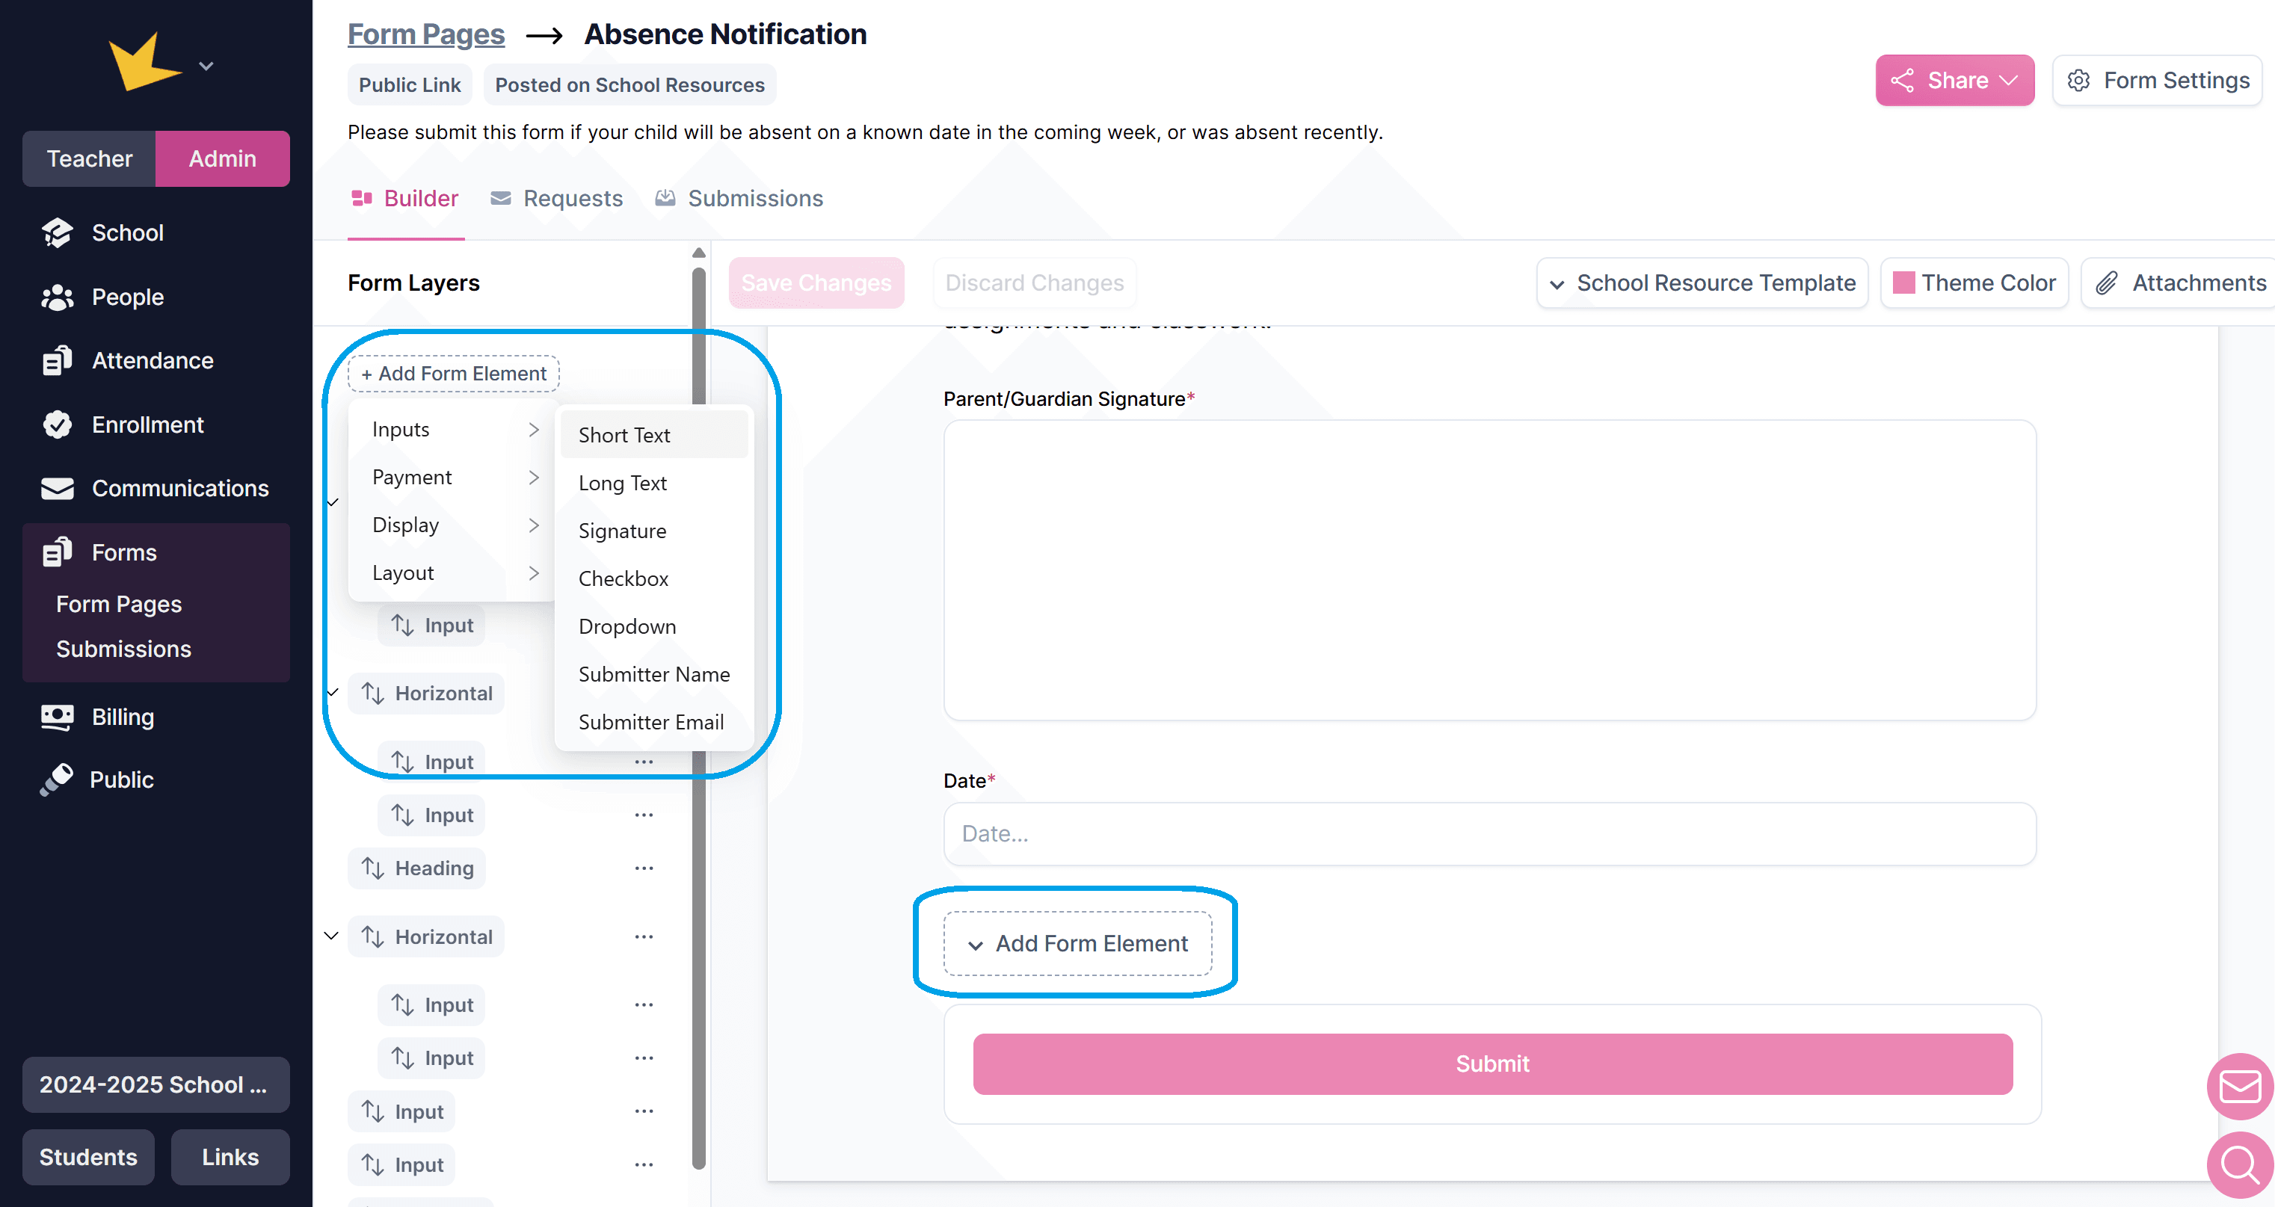Open the Theme Color swatch
Viewport: 2275px width, 1207px height.
point(1903,283)
